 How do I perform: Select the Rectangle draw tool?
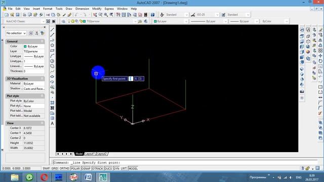click(52, 51)
